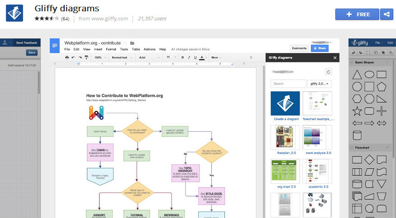This screenshot has width=396, height=218.
Task: Open the File menu in Google Docs
Action: 67,49
